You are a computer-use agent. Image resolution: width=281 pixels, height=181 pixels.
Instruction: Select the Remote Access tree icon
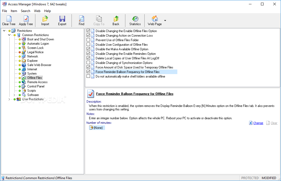[24, 82]
